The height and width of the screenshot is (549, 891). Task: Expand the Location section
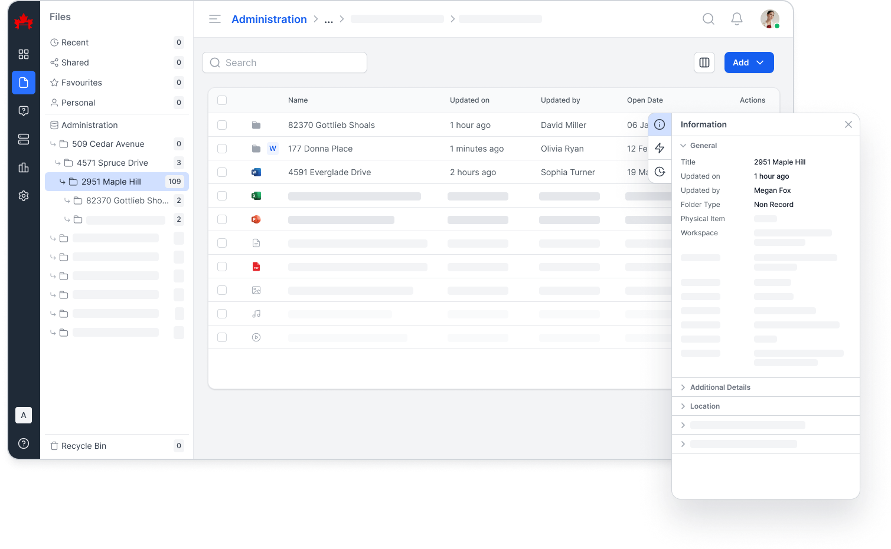pyautogui.click(x=704, y=406)
